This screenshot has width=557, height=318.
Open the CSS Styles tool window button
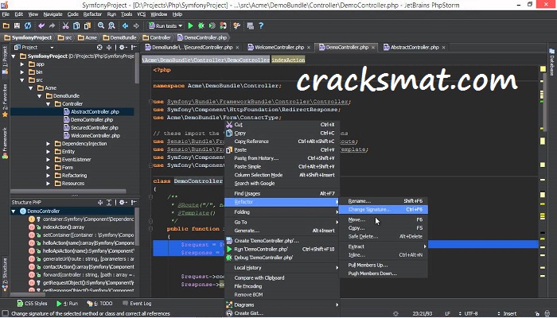(32, 304)
